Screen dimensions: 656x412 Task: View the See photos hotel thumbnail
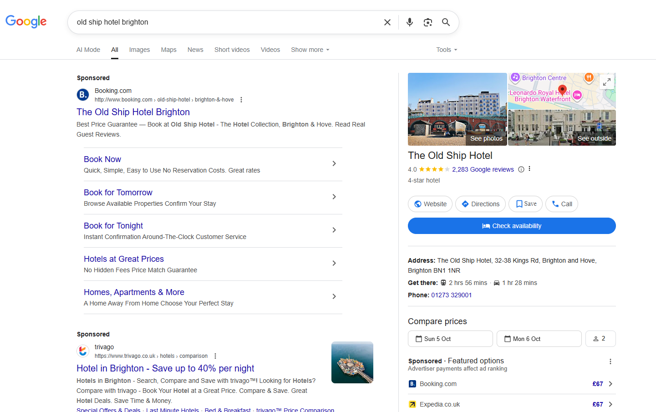(457, 109)
